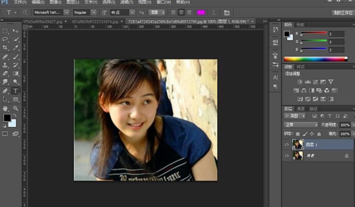Select the Eyedropper tool
The width and height of the screenshot is (355, 207).
tap(15, 48)
